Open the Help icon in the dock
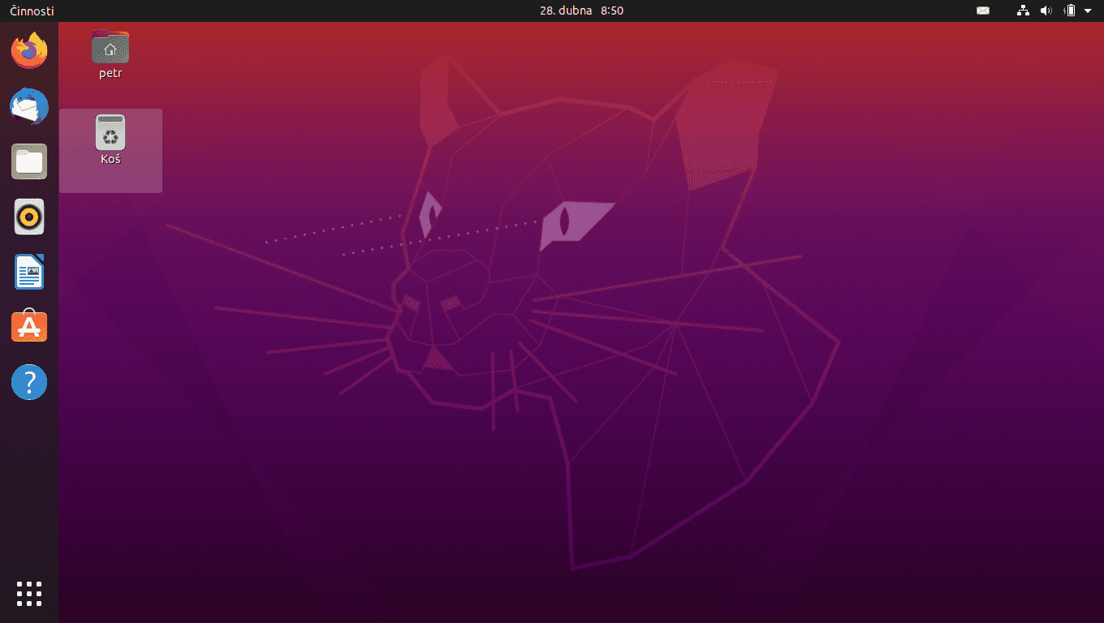This screenshot has width=1104, height=623. 29,381
